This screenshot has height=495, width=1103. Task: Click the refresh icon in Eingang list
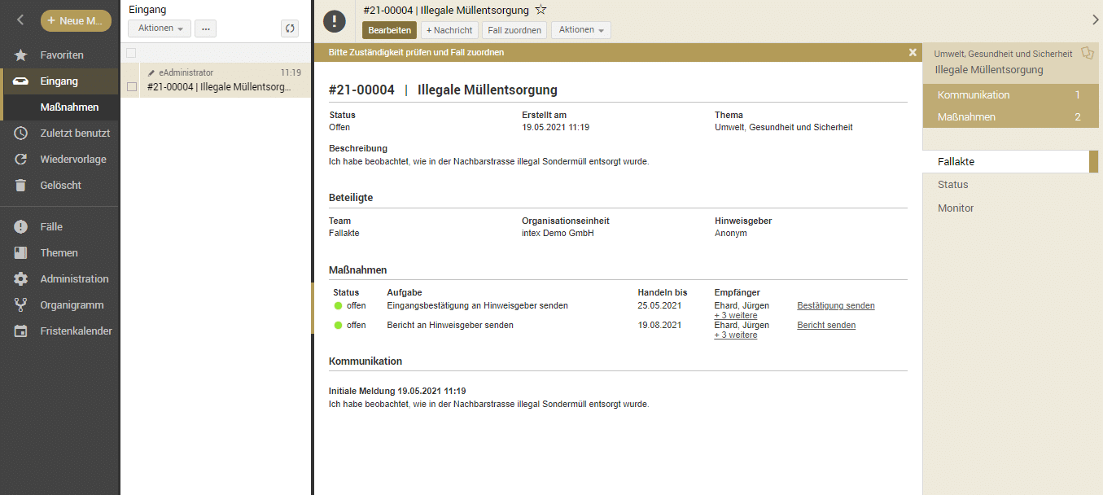(290, 28)
